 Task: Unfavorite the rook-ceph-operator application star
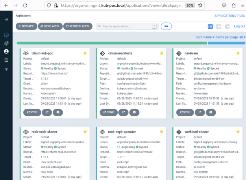coord(161,132)
